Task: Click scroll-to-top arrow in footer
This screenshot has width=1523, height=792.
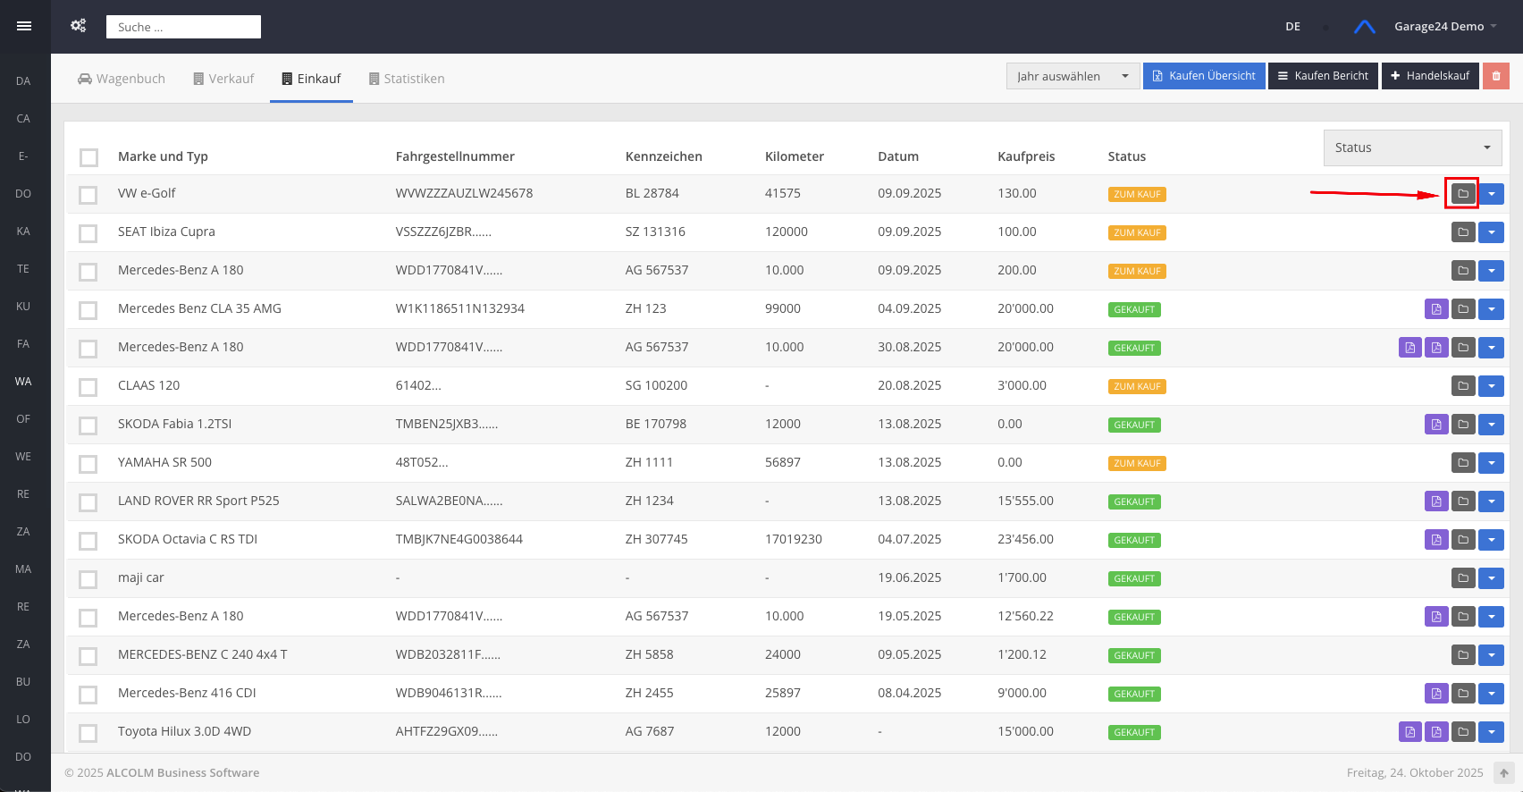Action: click(1504, 773)
